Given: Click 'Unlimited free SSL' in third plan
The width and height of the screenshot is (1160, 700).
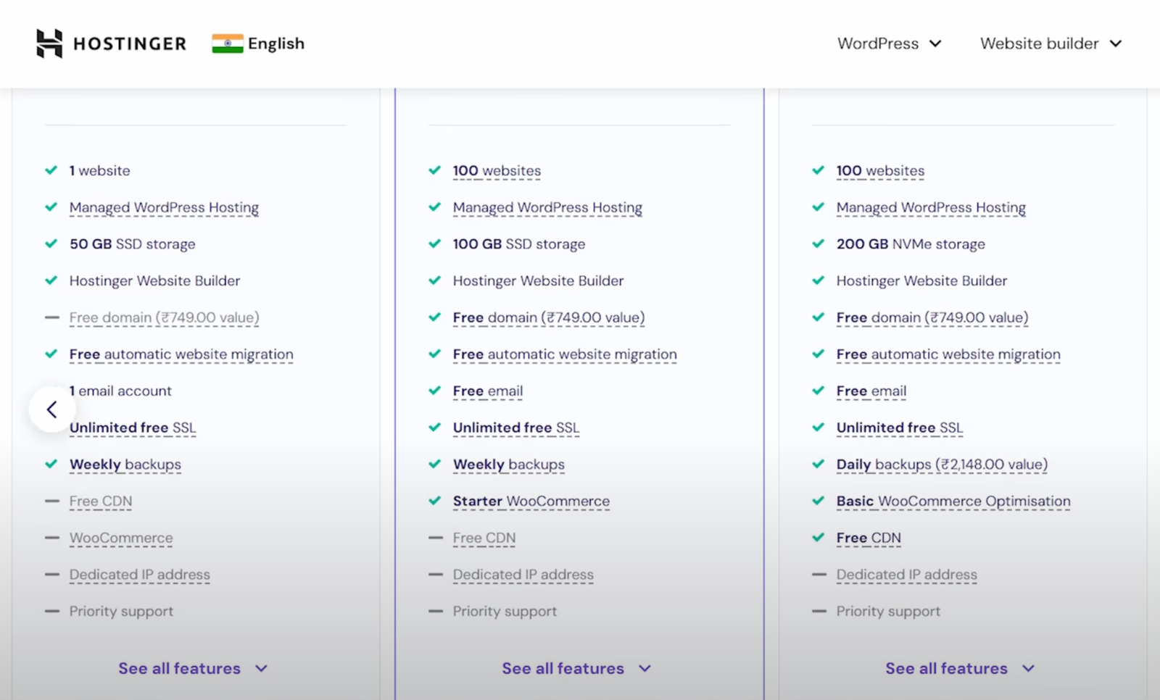Looking at the screenshot, I should pos(900,428).
